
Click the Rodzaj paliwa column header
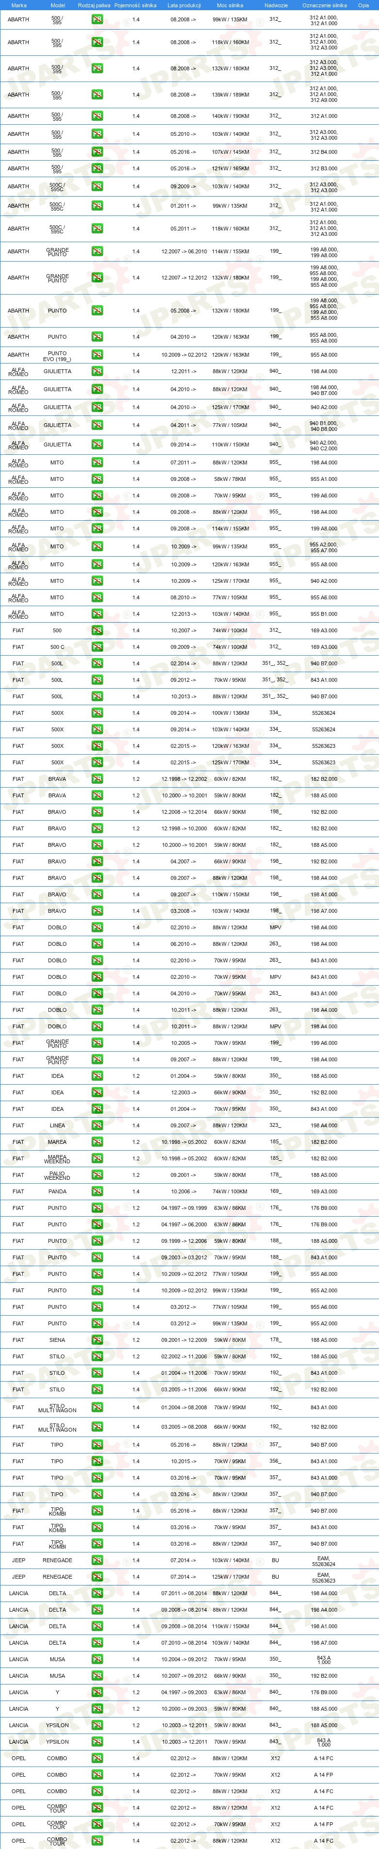click(x=94, y=5)
